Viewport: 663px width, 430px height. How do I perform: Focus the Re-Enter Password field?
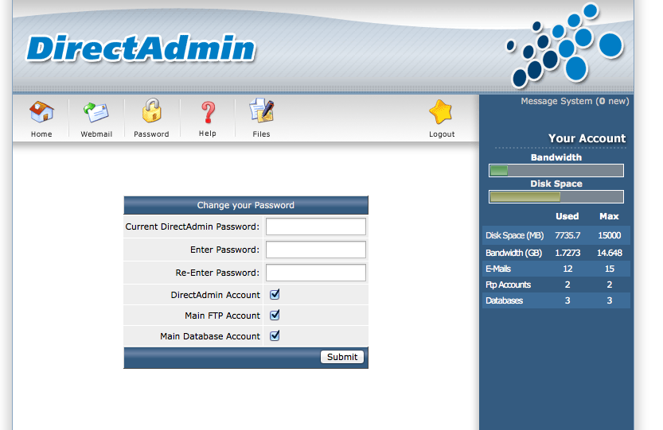click(x=316, y=273)
